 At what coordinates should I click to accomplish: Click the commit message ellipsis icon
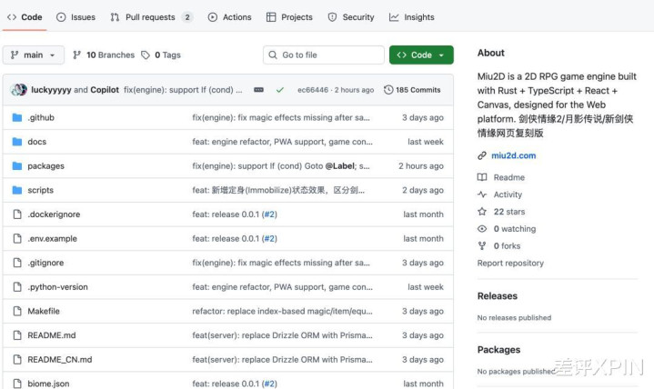click(x=259, y=90)
